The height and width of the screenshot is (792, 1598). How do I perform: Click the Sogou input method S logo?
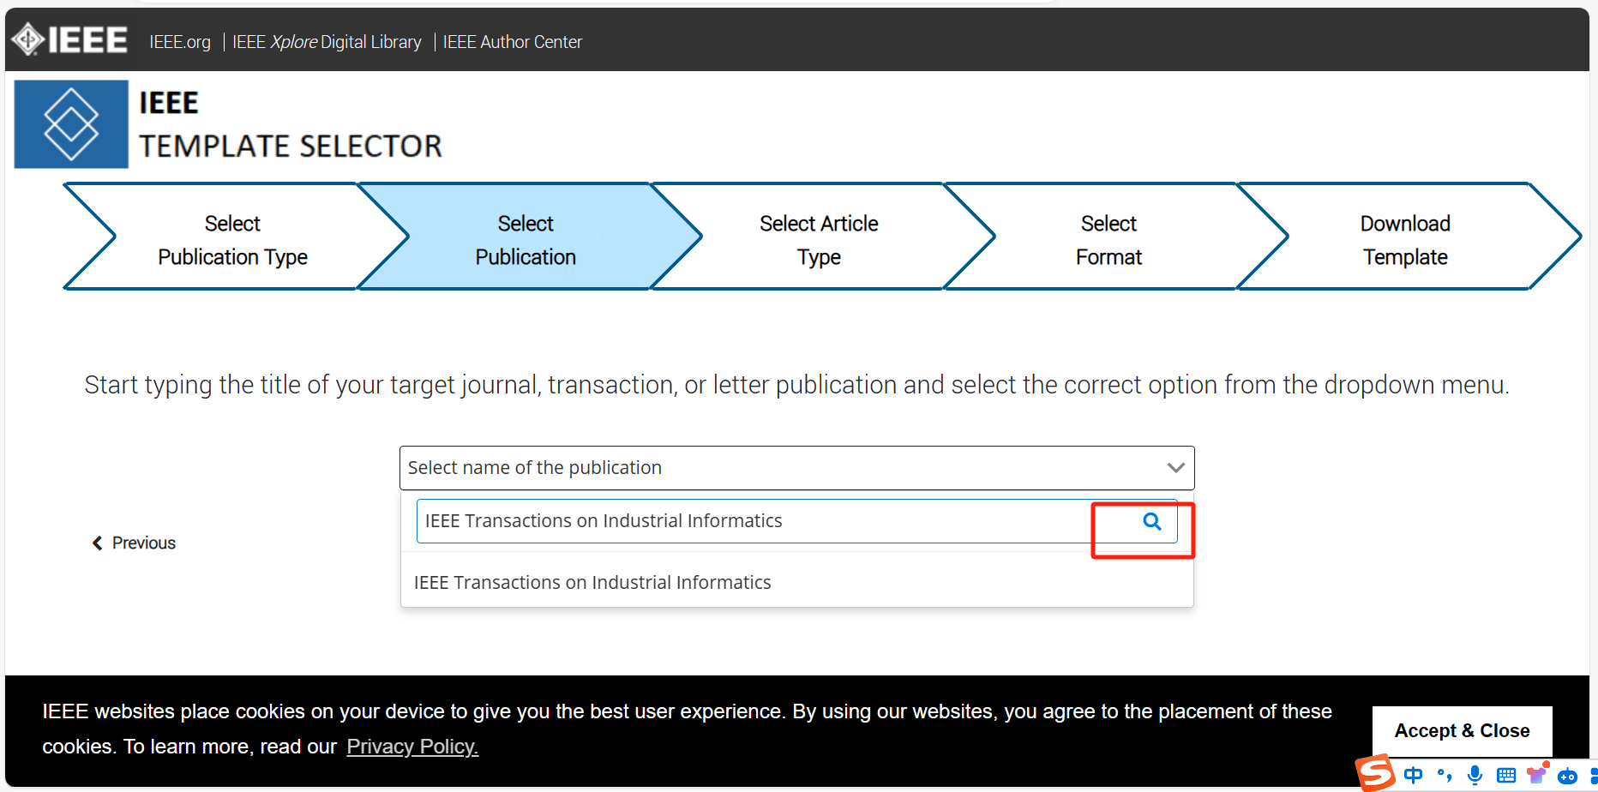(1375, 773)
